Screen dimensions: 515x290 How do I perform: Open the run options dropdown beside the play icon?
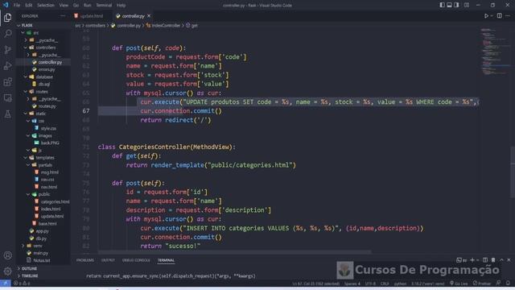[x=492, y=16]
